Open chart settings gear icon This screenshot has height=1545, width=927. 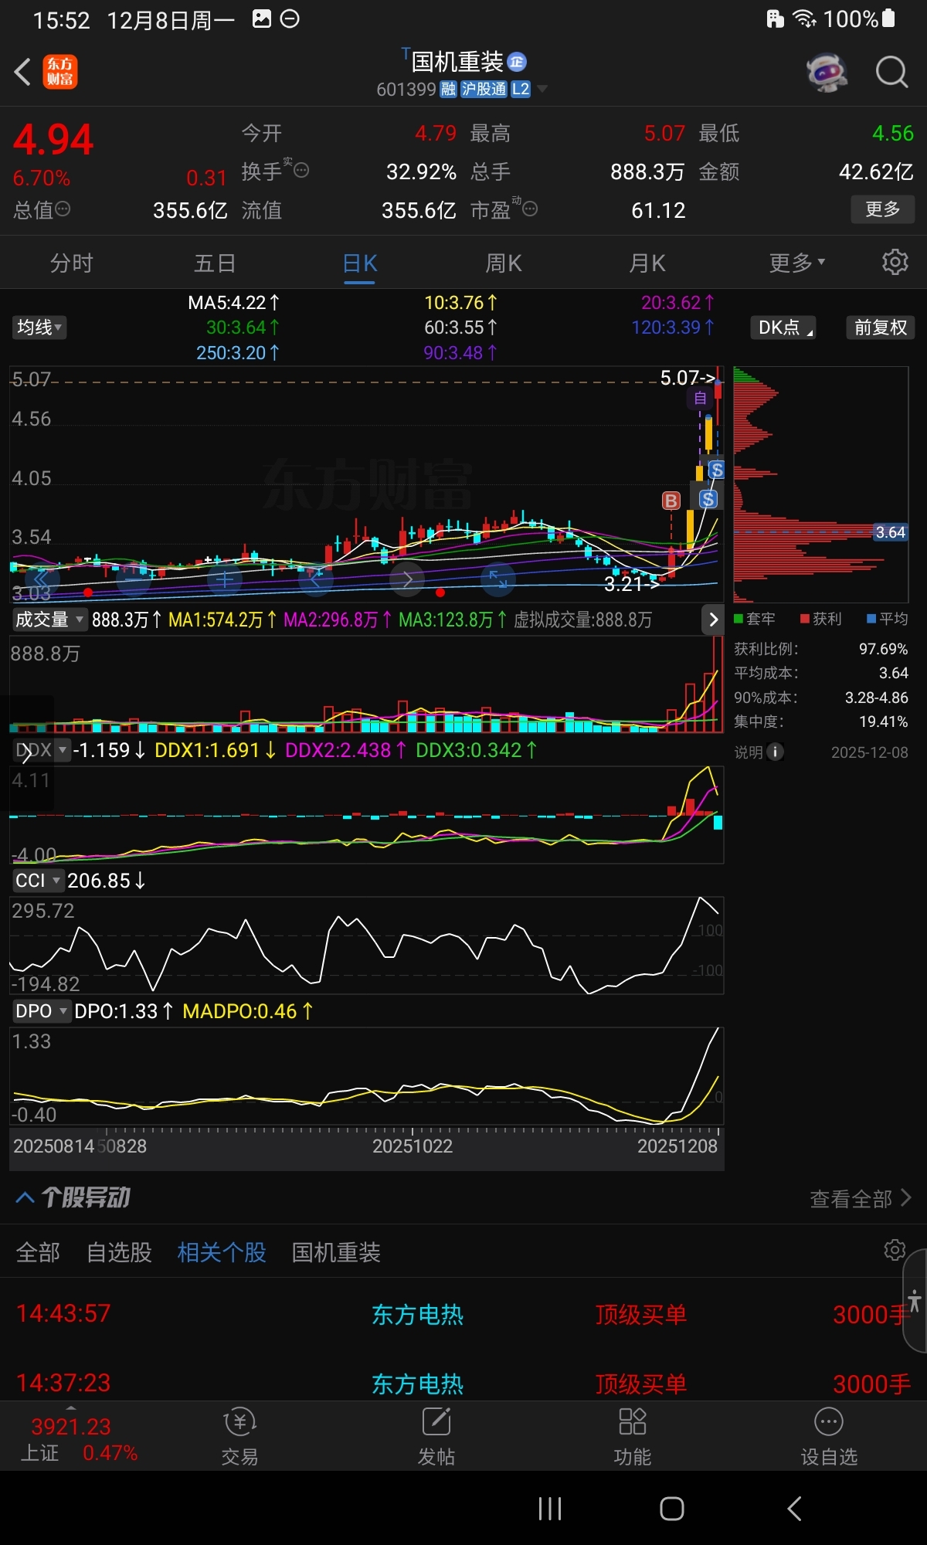click(895, 262)
